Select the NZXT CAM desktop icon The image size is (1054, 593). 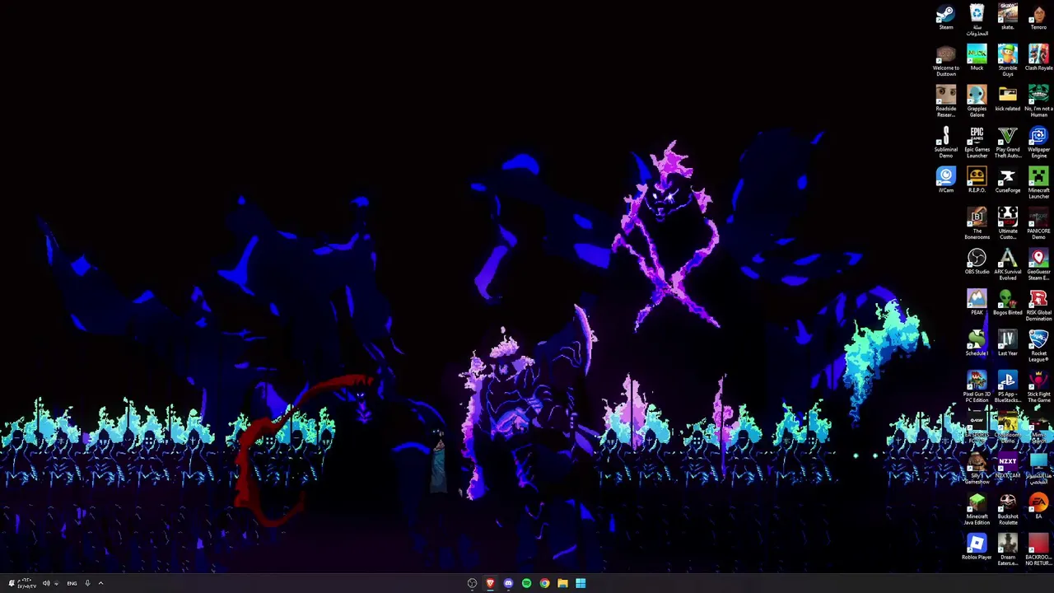click(1007, 466)
